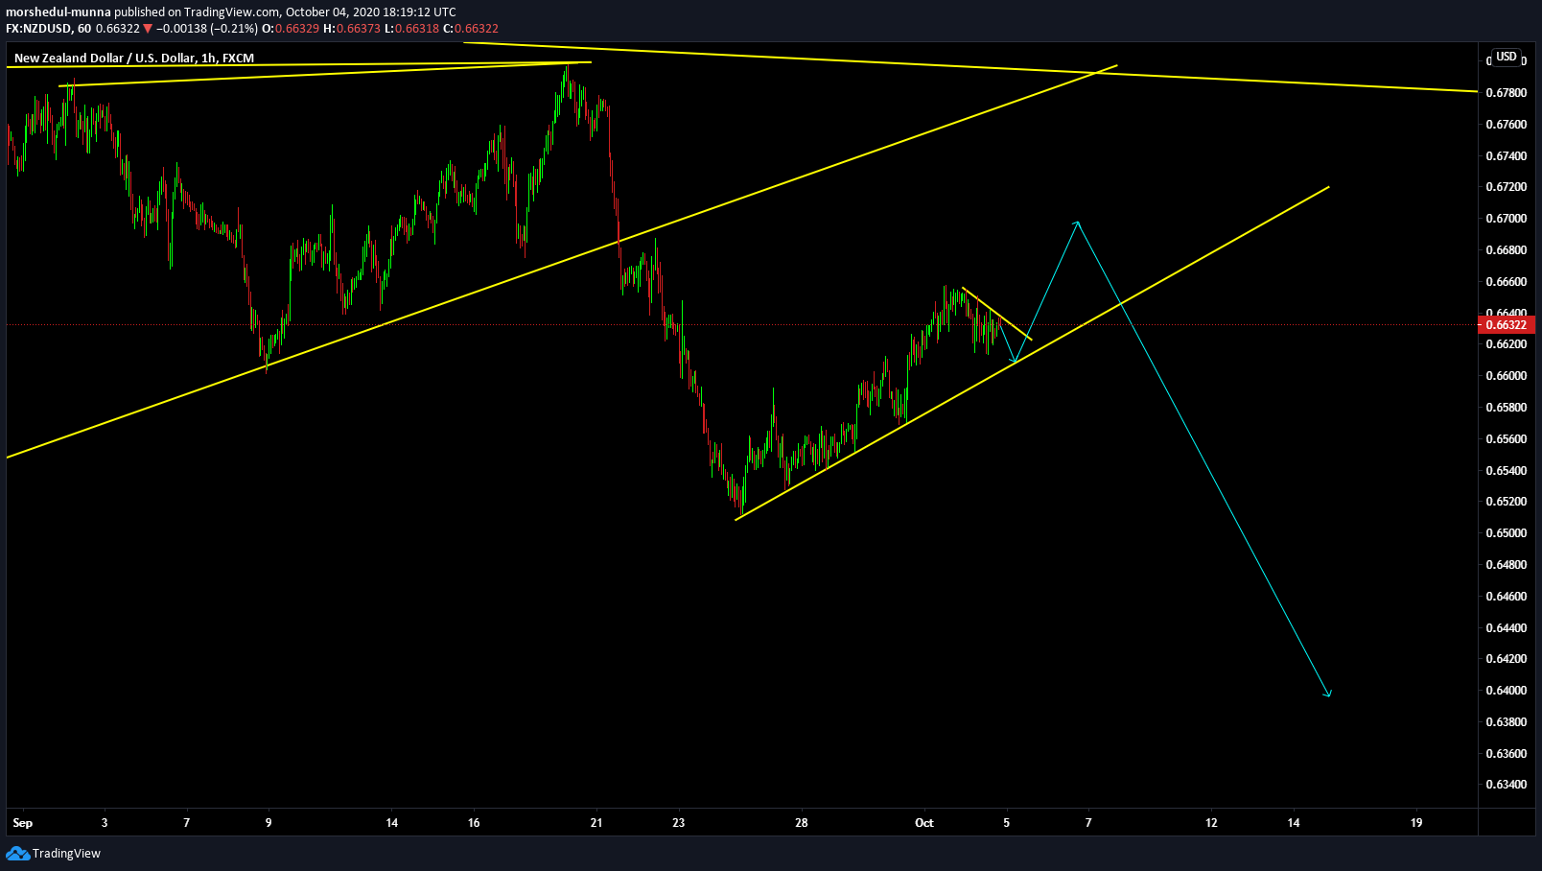
Task: Click the 16 date label on time axis
Action: pyautogui.click(x=474, y=823)
